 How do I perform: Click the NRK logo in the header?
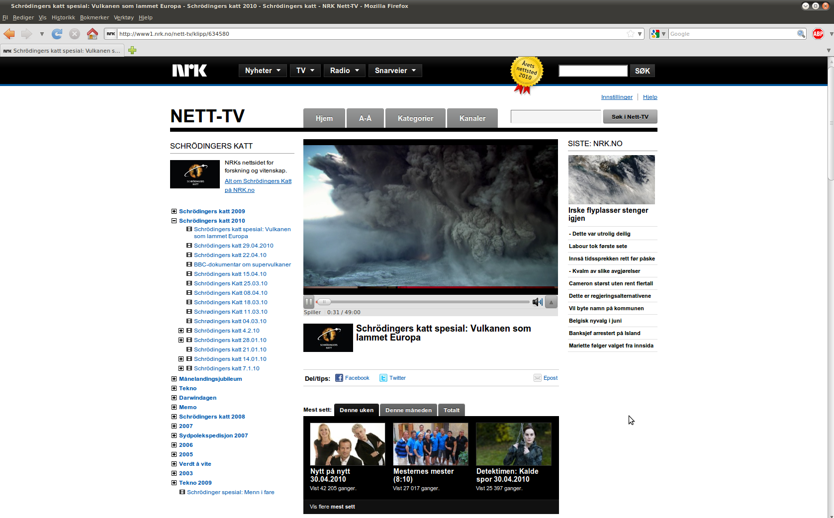point(189,71)
